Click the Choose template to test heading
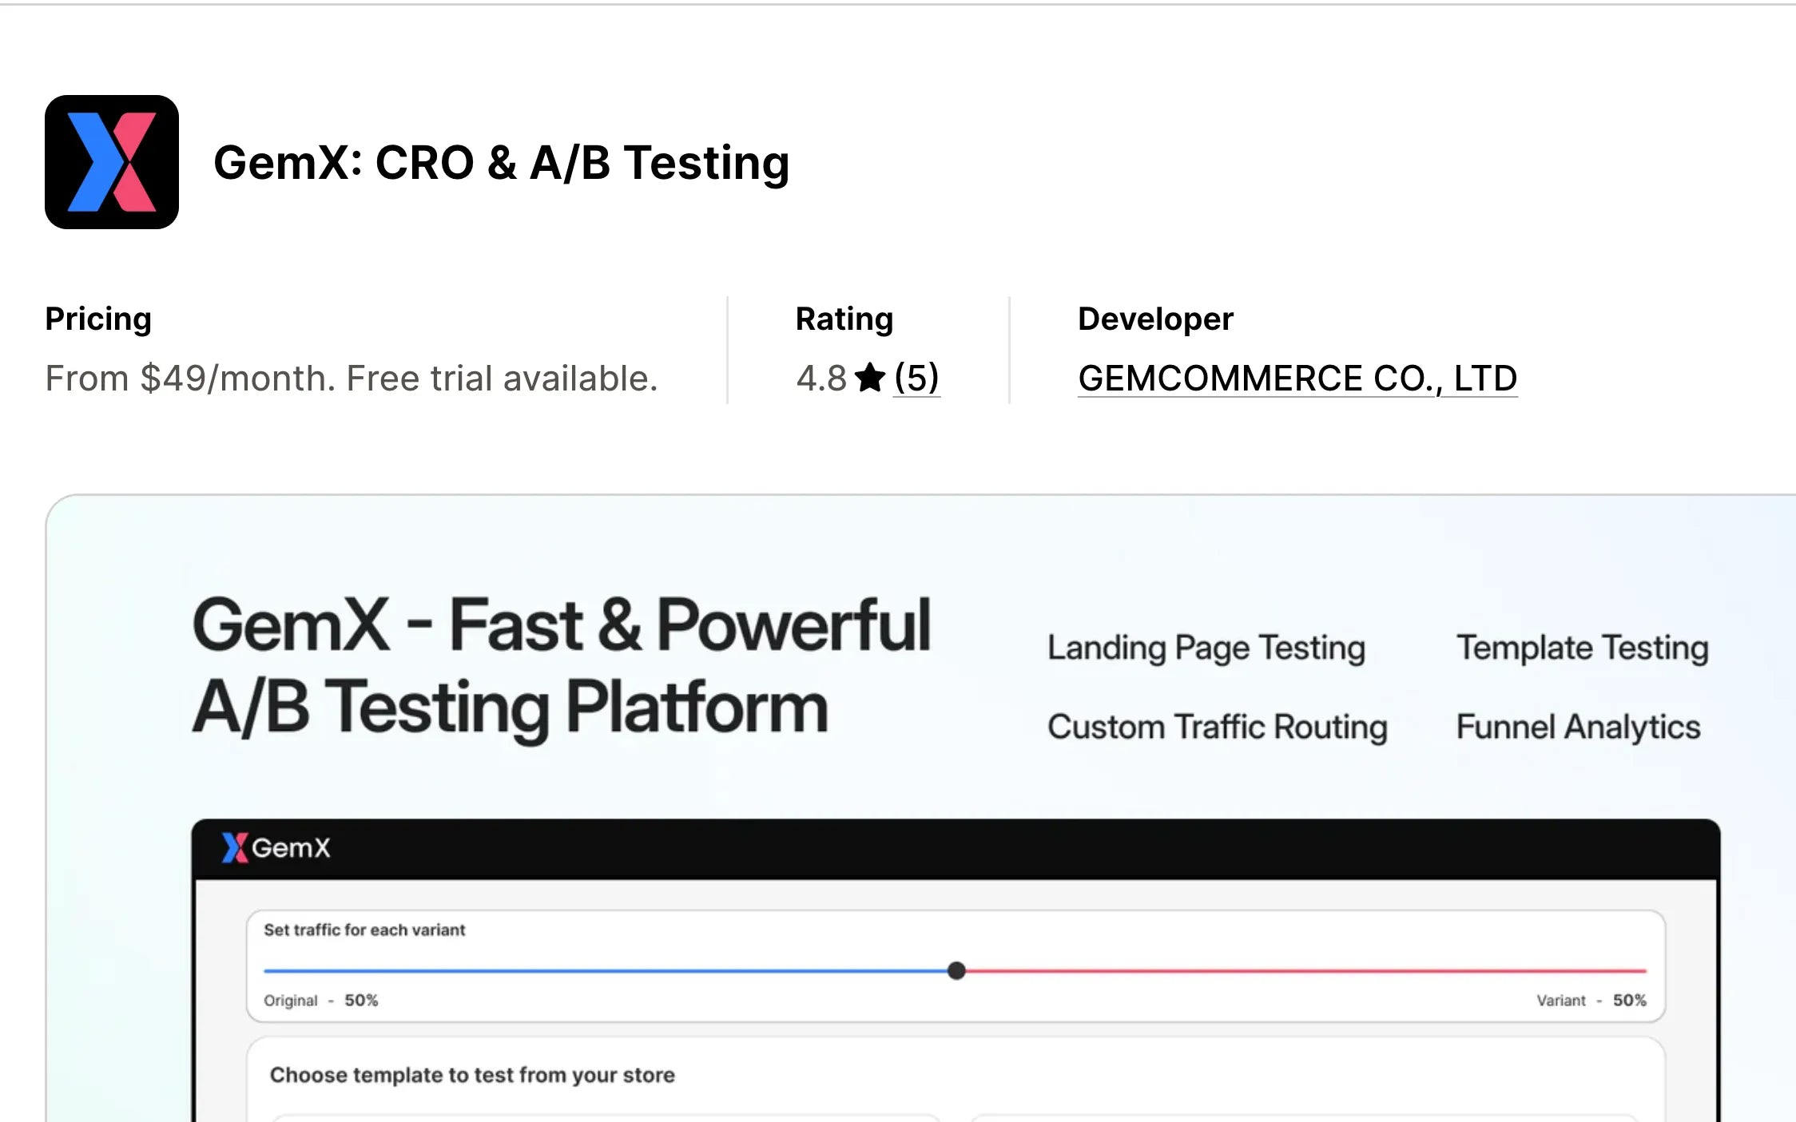Viewport: 1796px width, 1122px height. click(x=472, y=1075)
